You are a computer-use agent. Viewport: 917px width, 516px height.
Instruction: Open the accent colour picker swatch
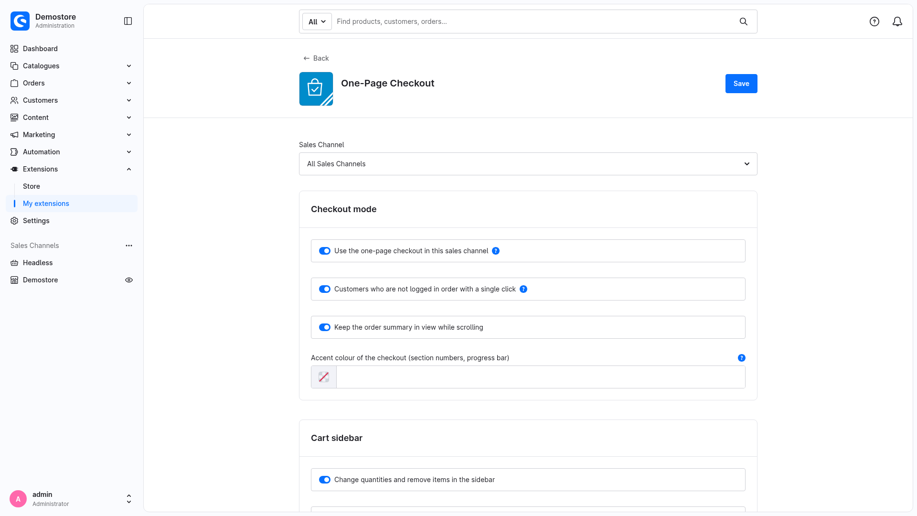coord(324,377)
